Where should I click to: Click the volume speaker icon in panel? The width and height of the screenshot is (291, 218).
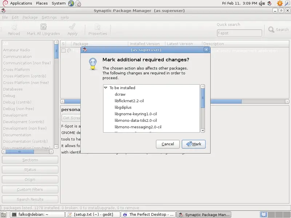[x=262, y=3]
